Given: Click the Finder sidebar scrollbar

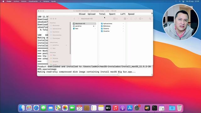Looking at the screenshot, I should [70, 38].
